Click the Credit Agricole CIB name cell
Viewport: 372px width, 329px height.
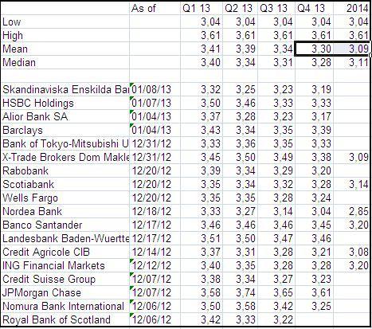[x=65, y=252]
